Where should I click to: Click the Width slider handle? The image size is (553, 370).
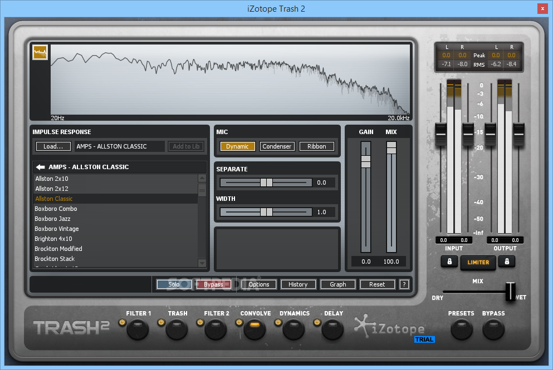(266, 212)
